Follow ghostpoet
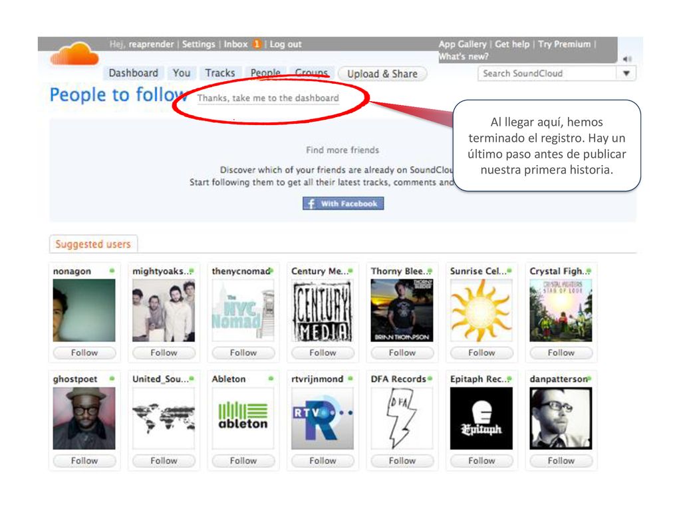The image size is (681, 511). click(x=84, y=460)
